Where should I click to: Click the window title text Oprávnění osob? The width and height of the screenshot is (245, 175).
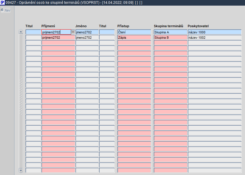point(31,3)
